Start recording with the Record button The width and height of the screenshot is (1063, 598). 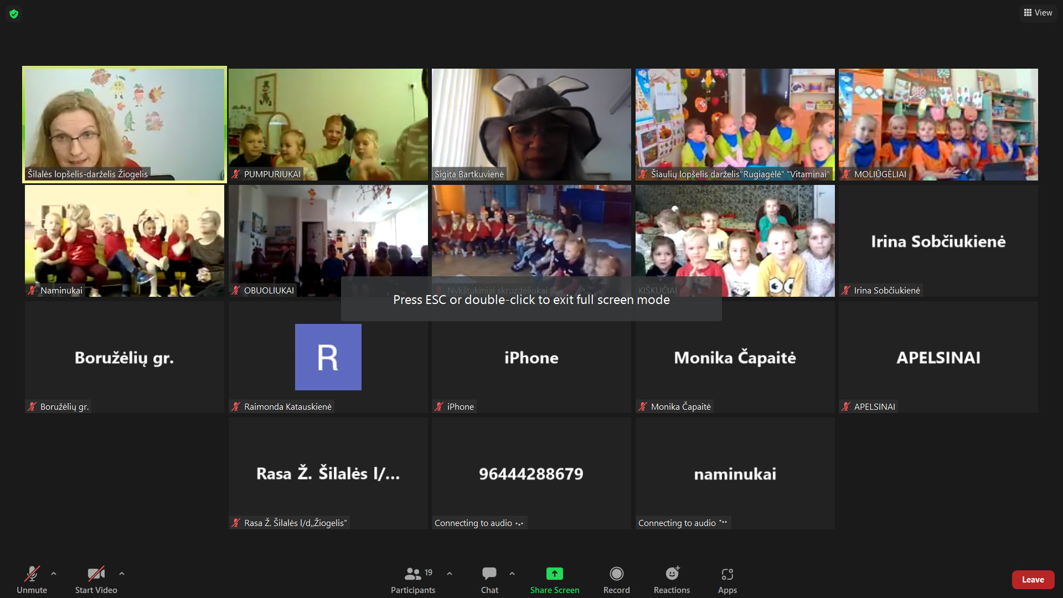(616, 579)
